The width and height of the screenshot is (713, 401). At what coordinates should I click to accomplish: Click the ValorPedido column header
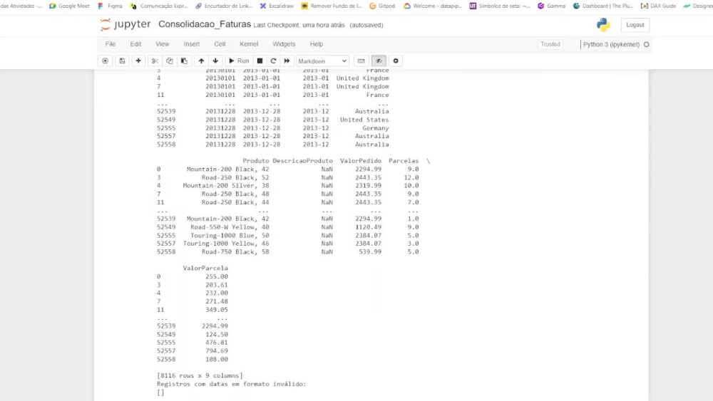click(361, 161)
